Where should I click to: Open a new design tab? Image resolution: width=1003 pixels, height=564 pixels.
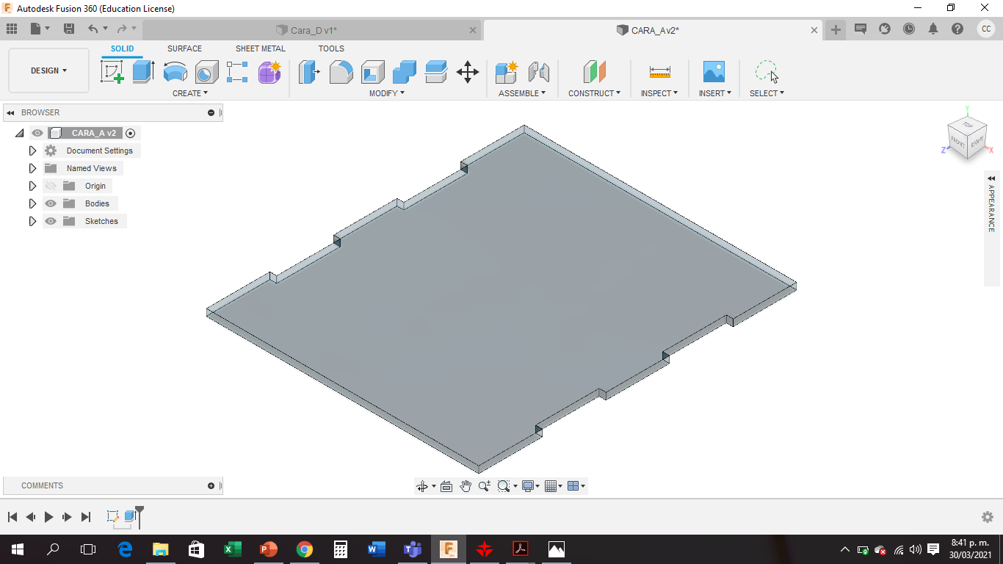pyautogui.click(x=836, y=29)
